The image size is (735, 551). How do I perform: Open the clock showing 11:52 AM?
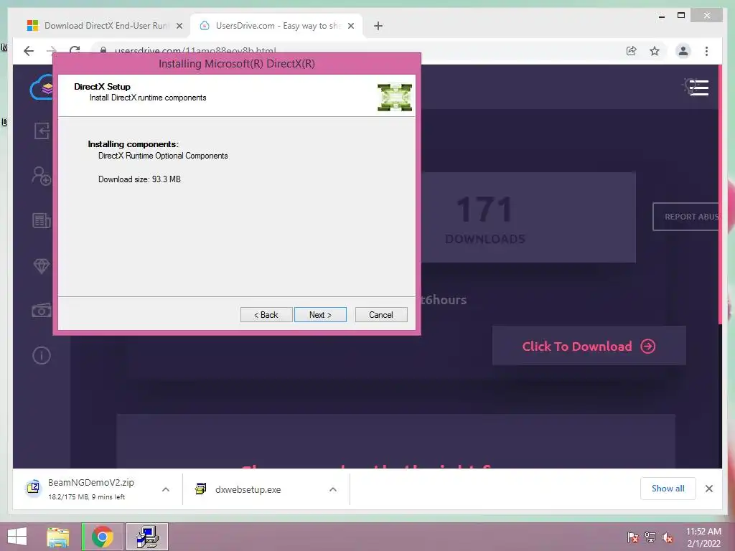[703, 537]
